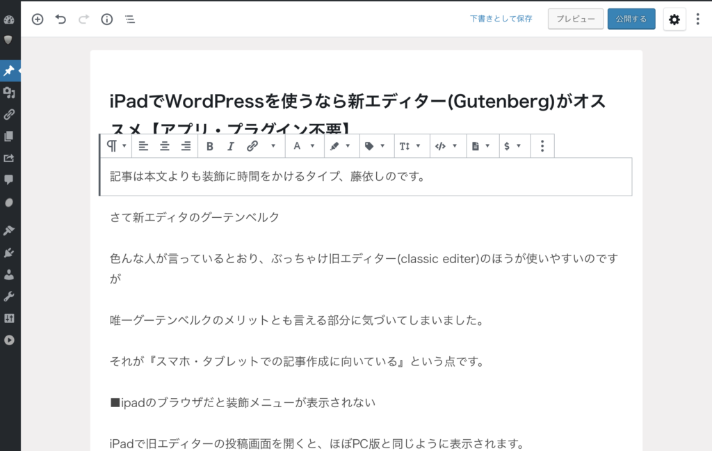Image resolution: width=712 pixels, height=451 pixels.
Task: Open the Posts pin sidebar icon
Action: 9,70
